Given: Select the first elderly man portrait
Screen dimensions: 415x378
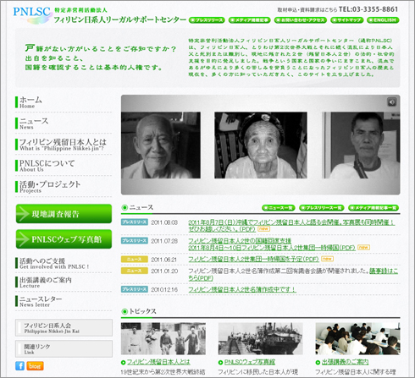Looking at the screenshot, I should [x=161, y=145].
